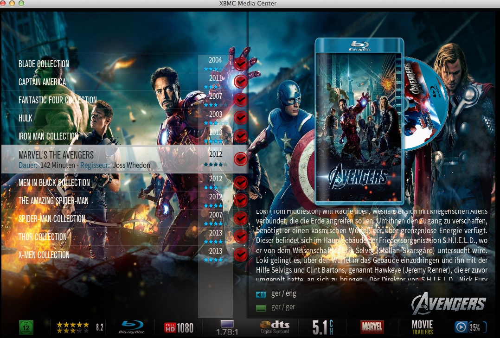The image size is (500, 338).
Task: Click watched checkmark for Iron Man Collection
Action: [x=240, y=136]
